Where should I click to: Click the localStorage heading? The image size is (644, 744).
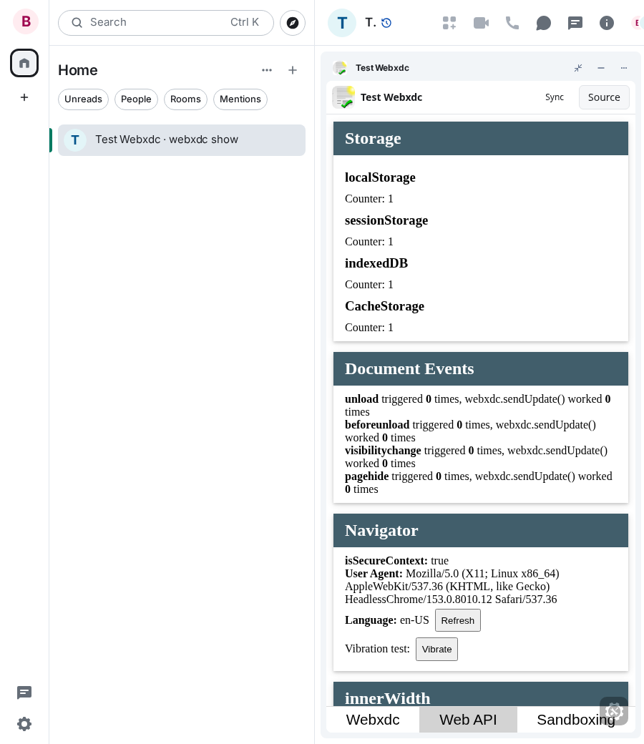380,177
